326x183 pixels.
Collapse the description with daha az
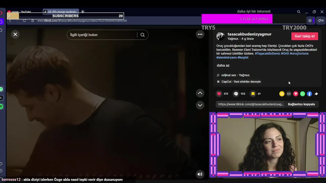pyautogui.click(x=223, y=65)
